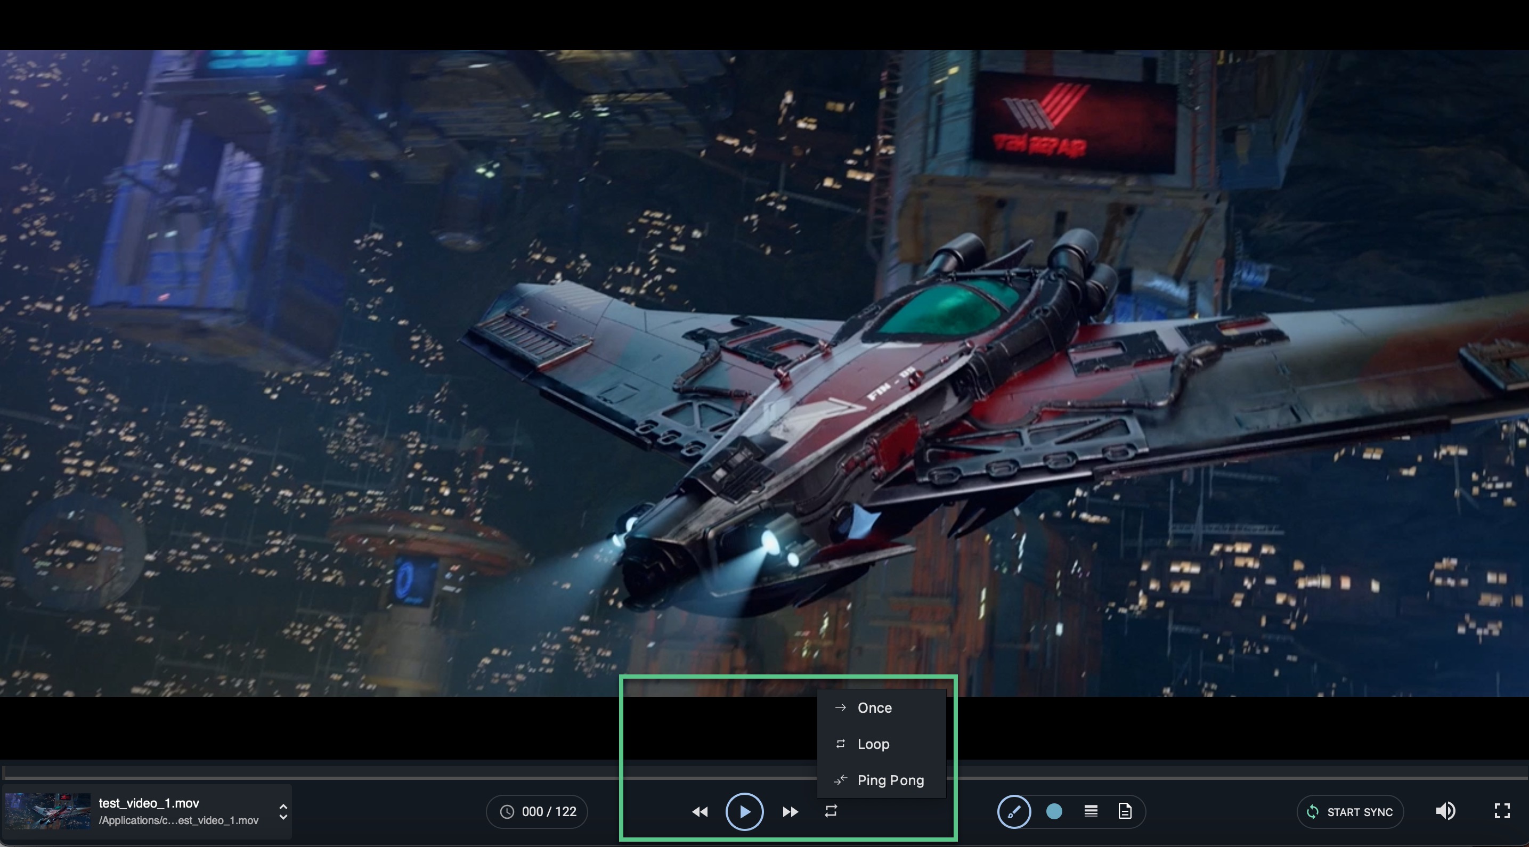Click the fast-forward button
Viewport: 1529px width, 847px height.
pos(790,811)
